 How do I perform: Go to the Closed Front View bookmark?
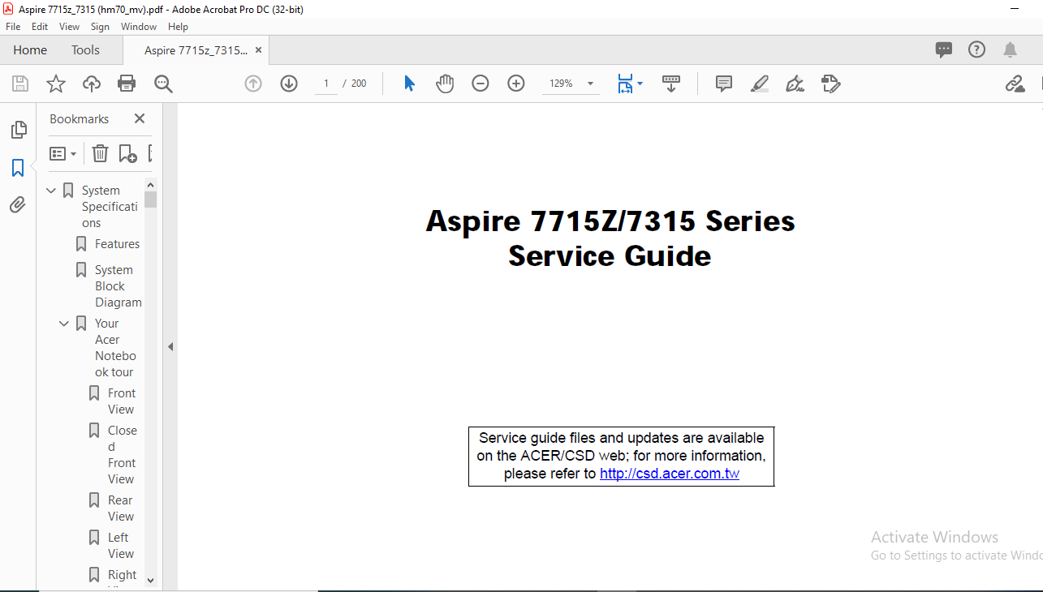tap(123, 455)
